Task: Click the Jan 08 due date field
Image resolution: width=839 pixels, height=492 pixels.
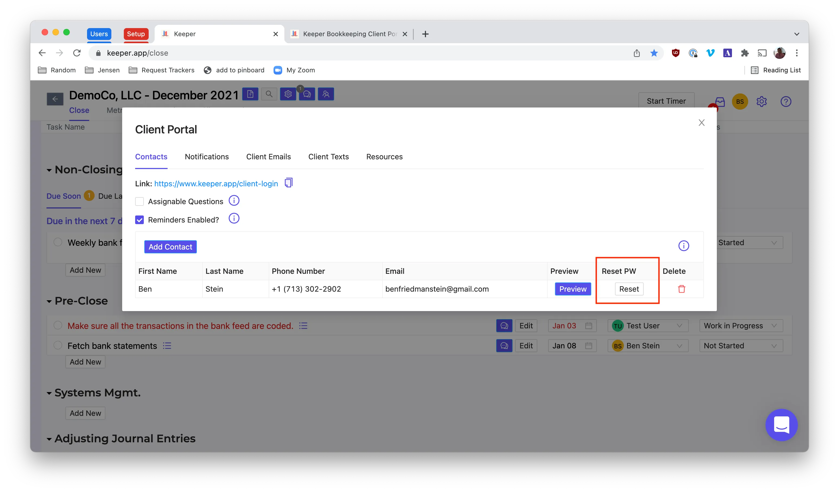Action: (x=572, y=346)
